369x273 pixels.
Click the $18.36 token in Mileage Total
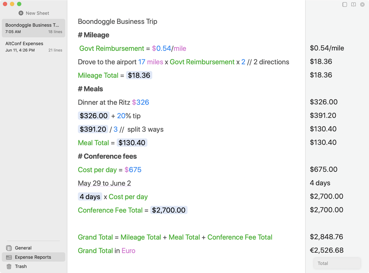139,75
